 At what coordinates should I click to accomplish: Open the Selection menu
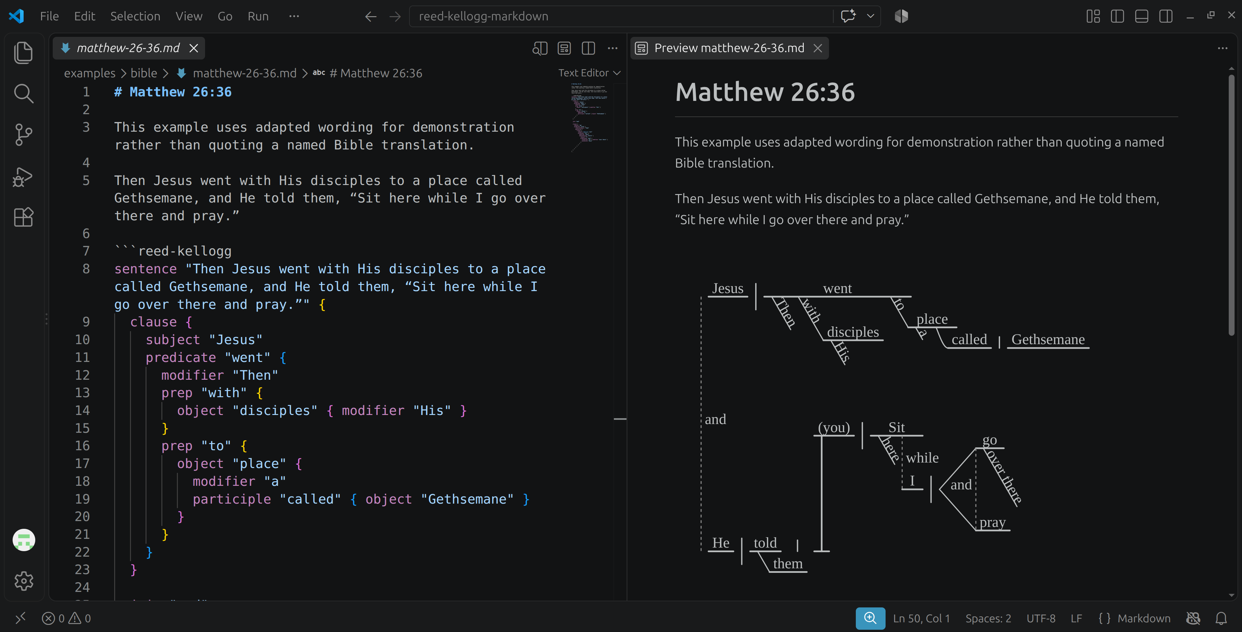coord(135,16)
